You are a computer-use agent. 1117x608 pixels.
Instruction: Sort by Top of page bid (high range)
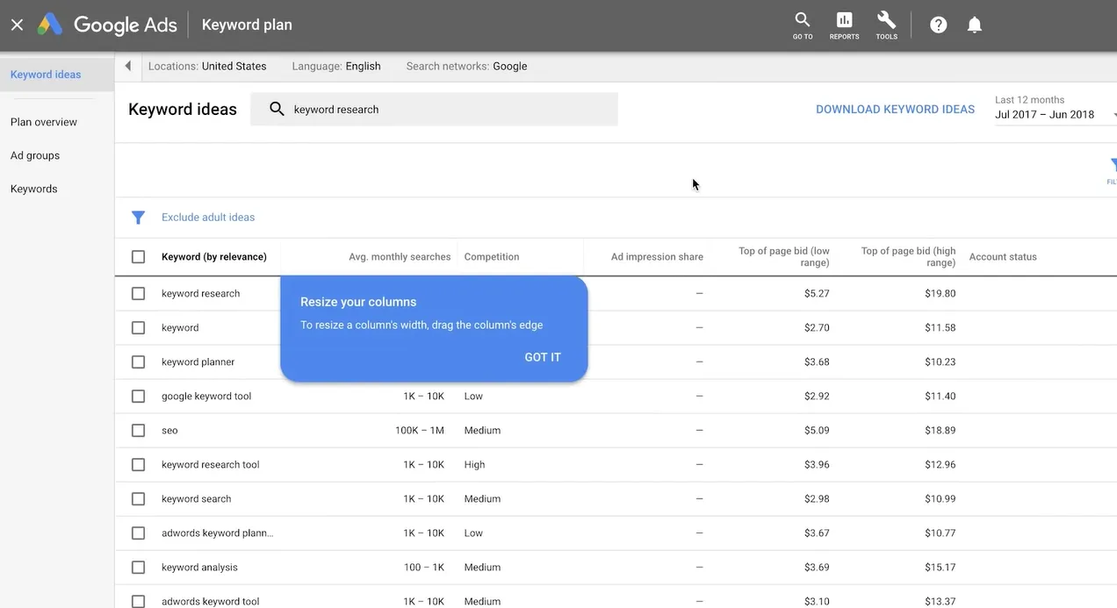point(909,257)
